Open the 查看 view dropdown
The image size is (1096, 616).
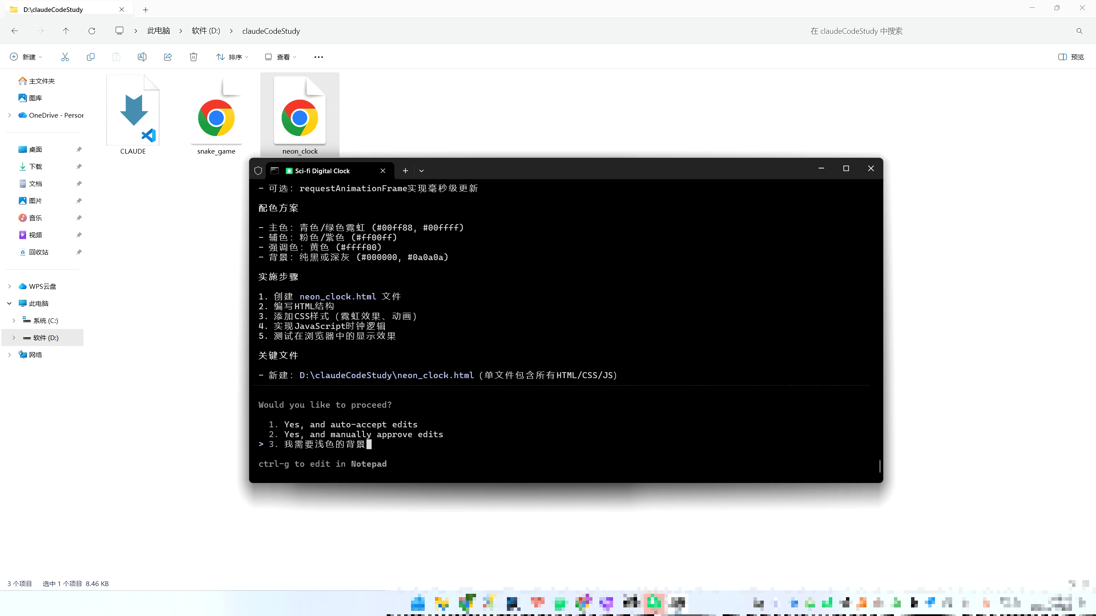pos(280,57)
